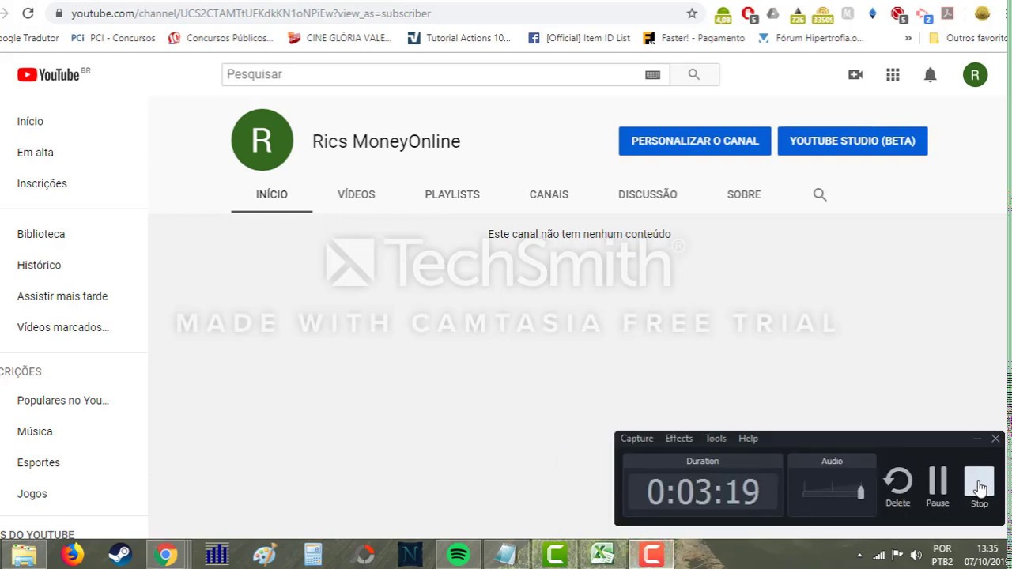Open the Chrome profile avatar

click(983, 13)
